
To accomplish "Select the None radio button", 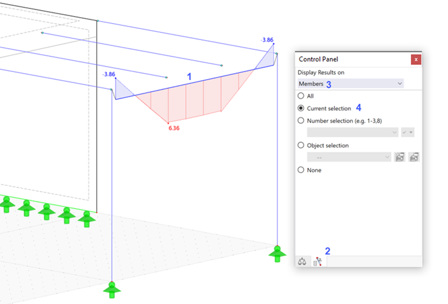I will 301,170.
